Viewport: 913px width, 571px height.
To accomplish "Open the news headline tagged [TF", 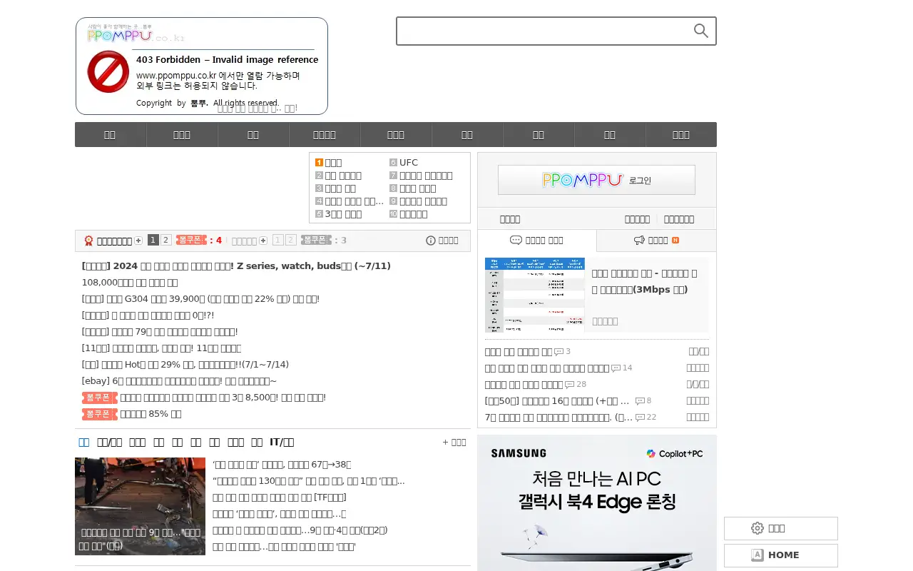I will pos(280,497).
